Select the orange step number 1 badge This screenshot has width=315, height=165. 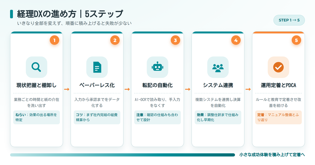click(x=54, y=40)
